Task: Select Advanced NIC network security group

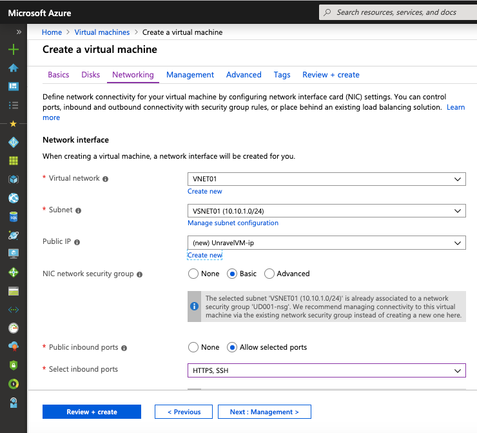Action: (x=269, y=274)
